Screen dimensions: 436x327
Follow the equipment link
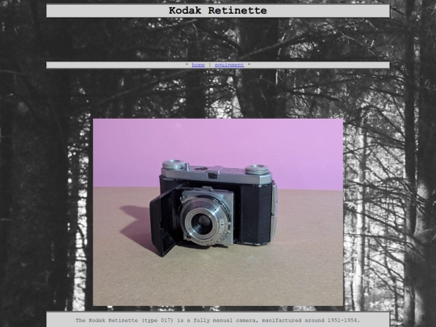[229, 65]
